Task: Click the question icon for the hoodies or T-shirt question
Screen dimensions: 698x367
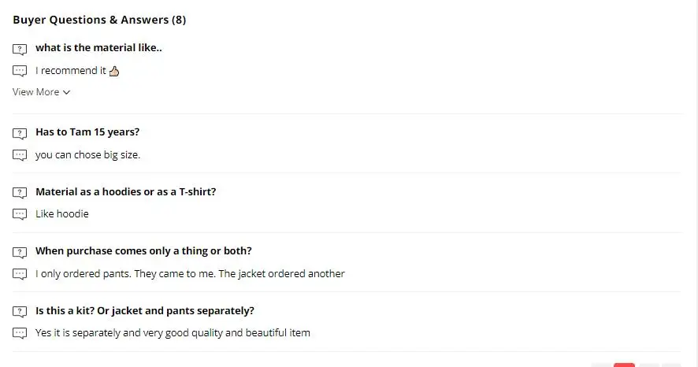Action: point(20,192)
